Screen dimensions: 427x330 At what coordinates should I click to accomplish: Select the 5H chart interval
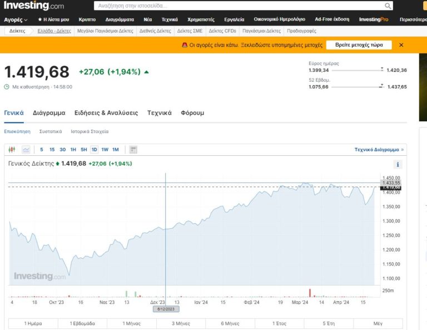83,150
